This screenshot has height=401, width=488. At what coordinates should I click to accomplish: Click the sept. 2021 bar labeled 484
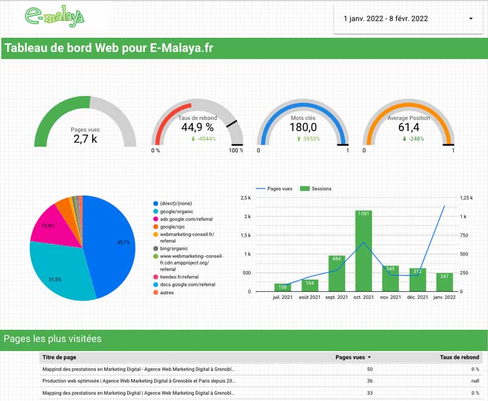(337, 274)
